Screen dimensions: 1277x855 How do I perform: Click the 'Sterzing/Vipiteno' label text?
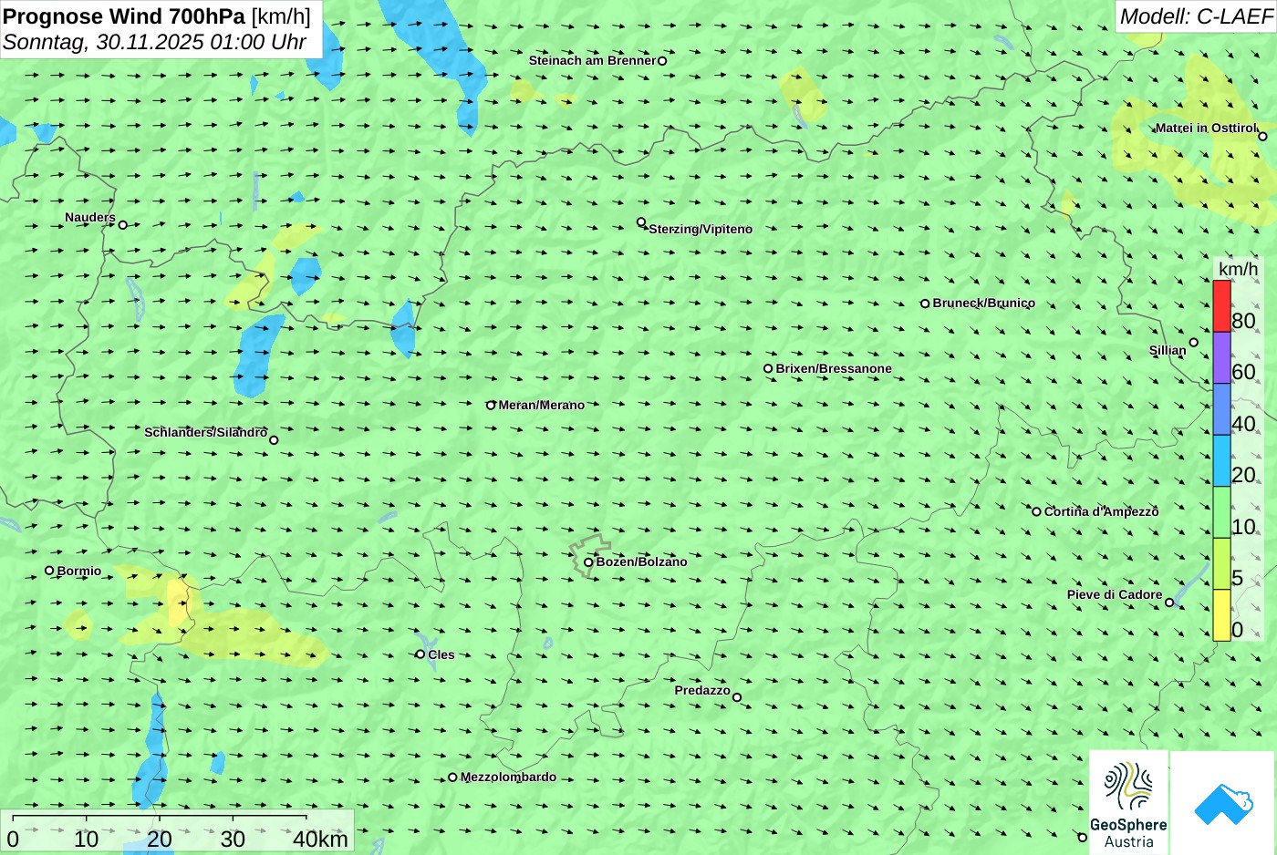701,229
